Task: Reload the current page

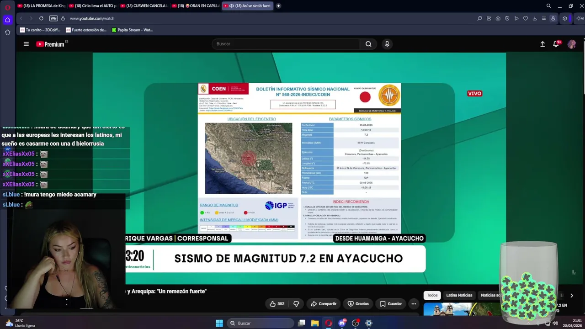Action: 41,18
